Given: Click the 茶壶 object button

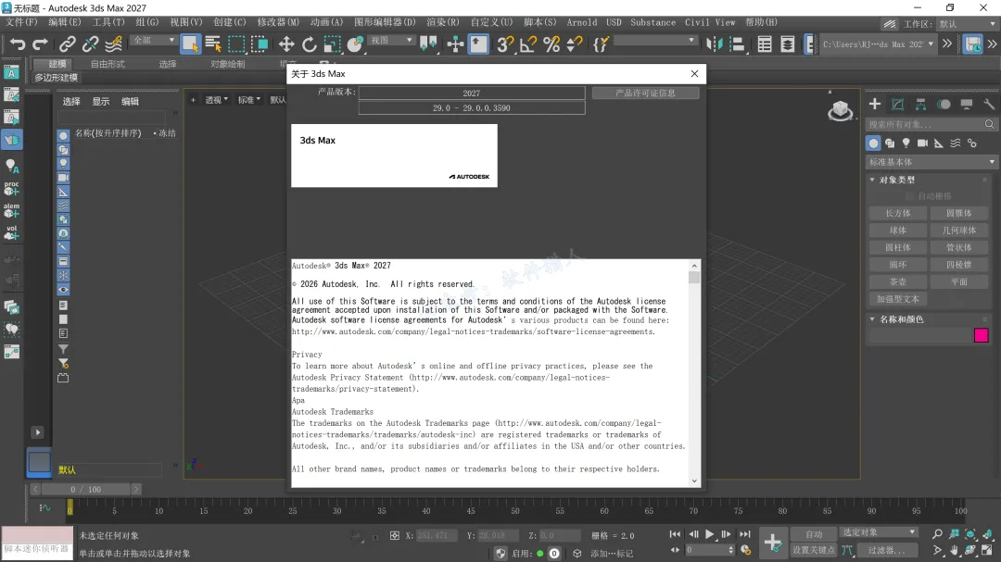Looking at the screenshot, I should [897, 281].
